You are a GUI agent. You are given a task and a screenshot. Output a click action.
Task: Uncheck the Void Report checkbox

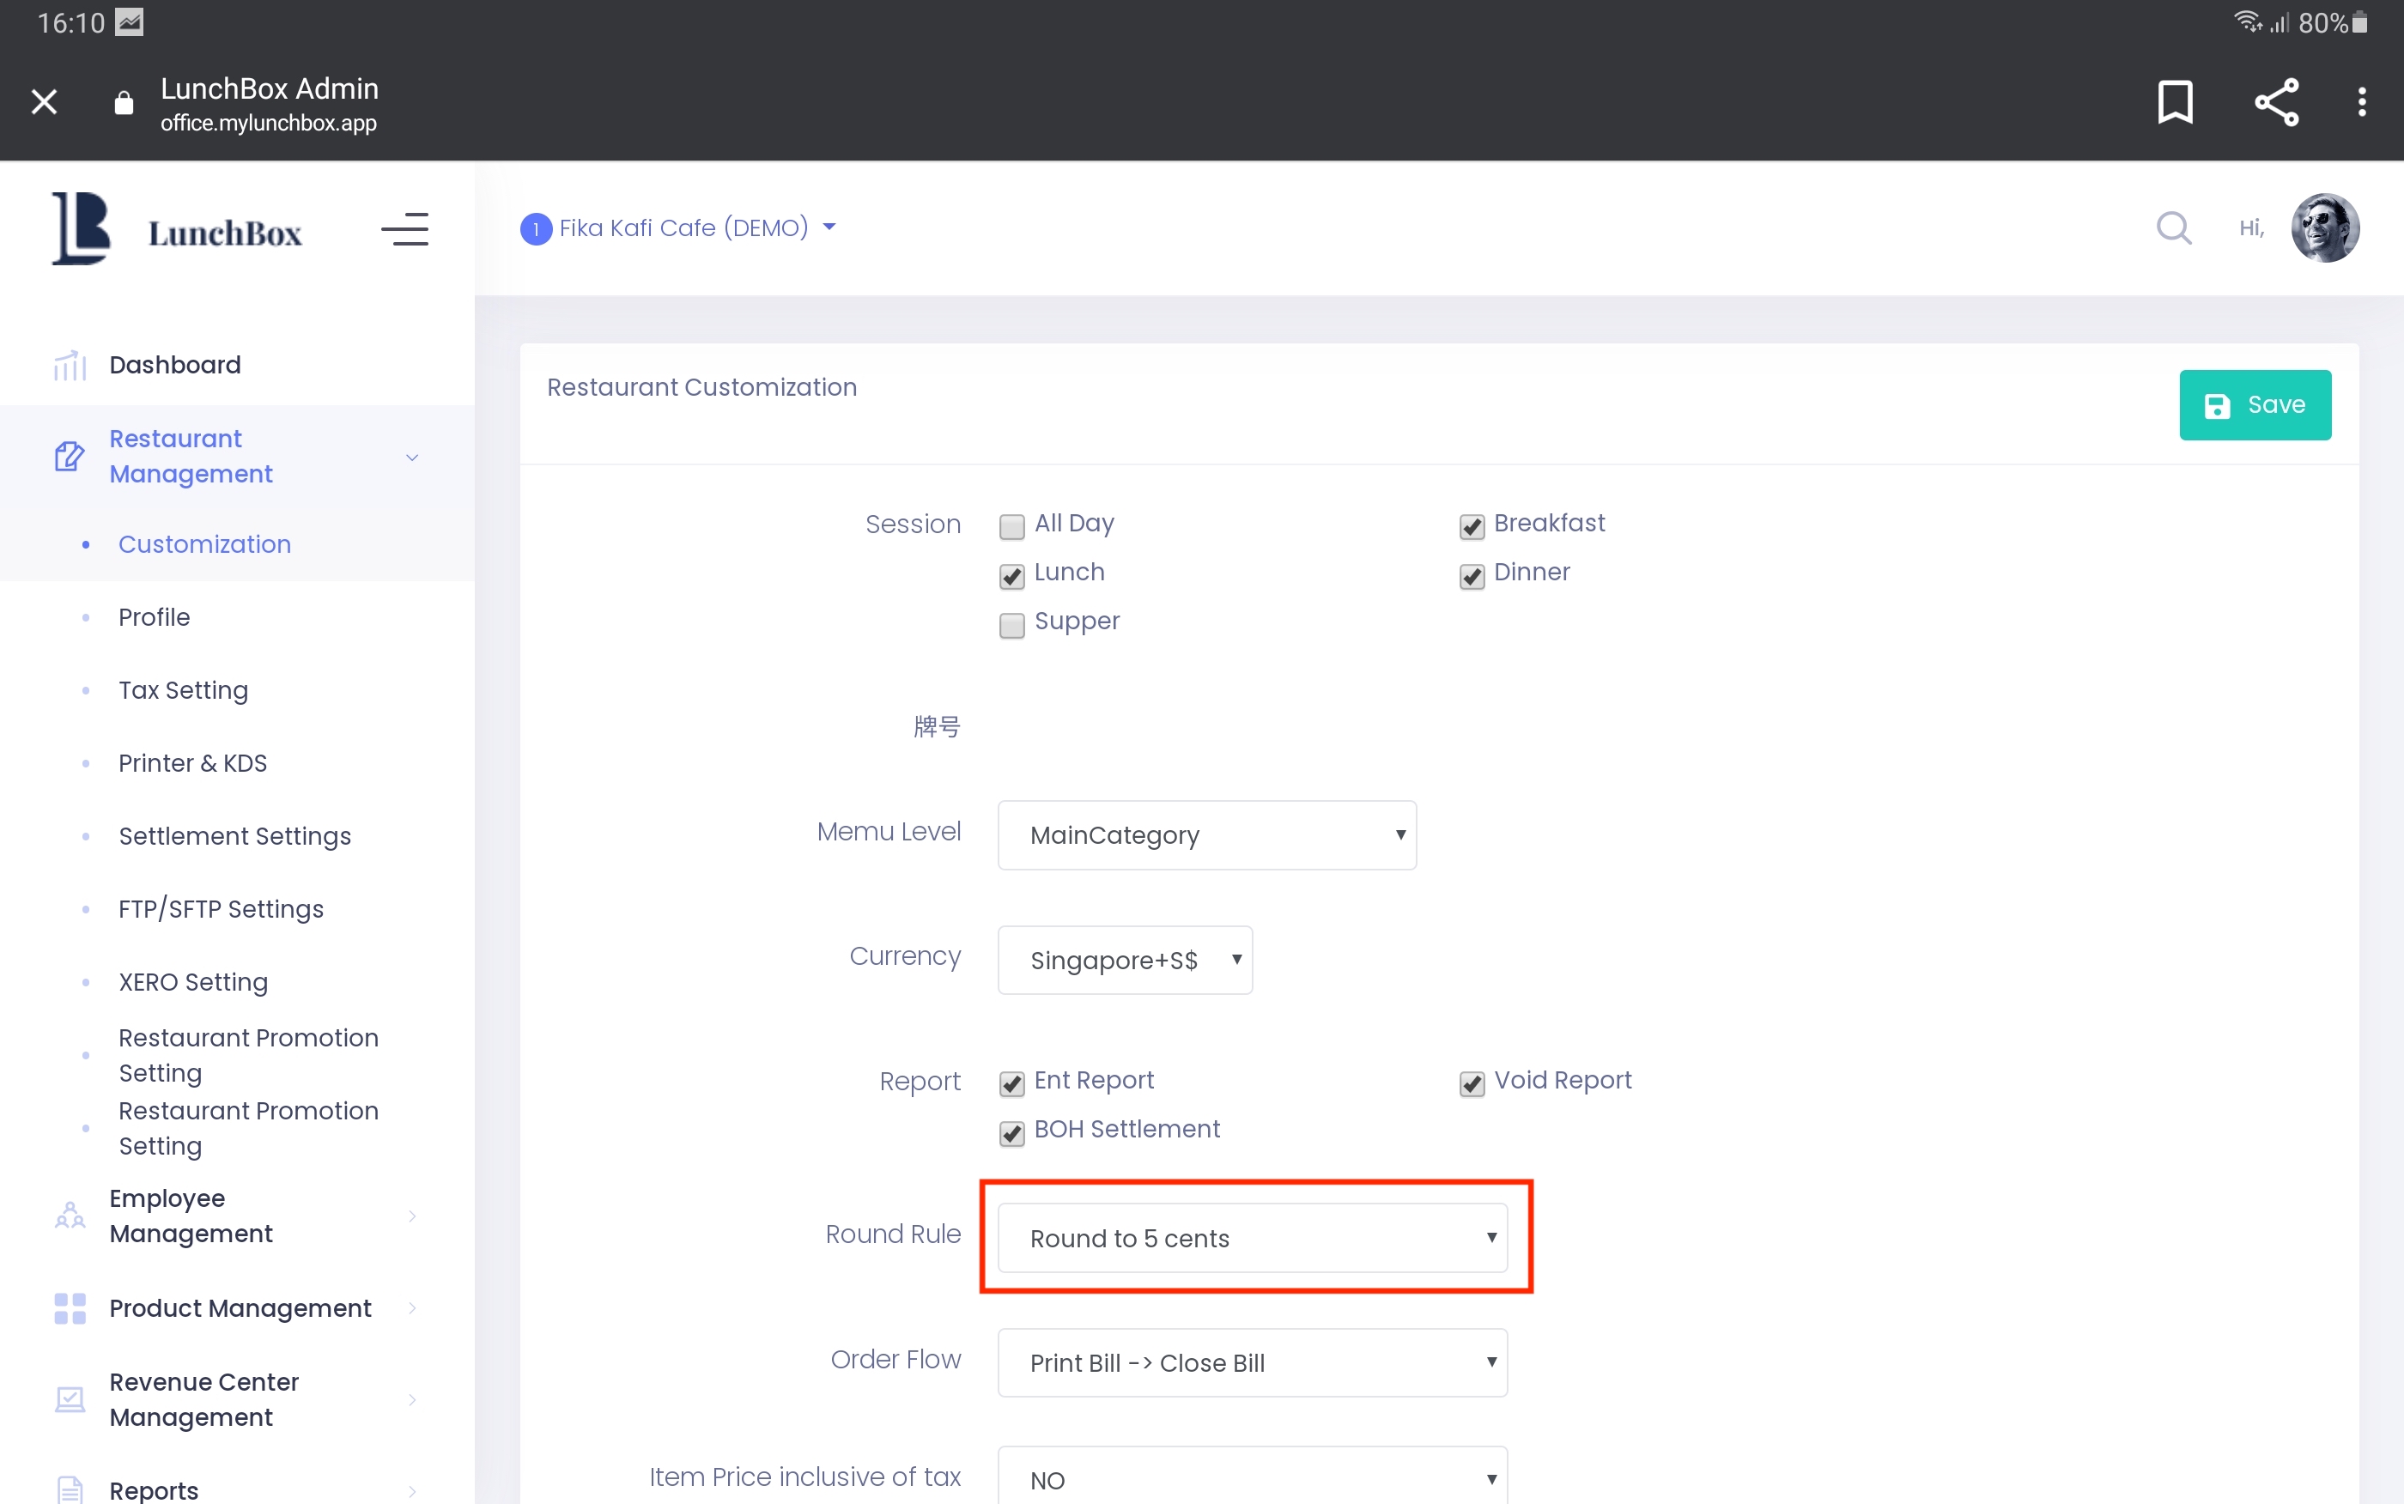coord(1471,1083)
